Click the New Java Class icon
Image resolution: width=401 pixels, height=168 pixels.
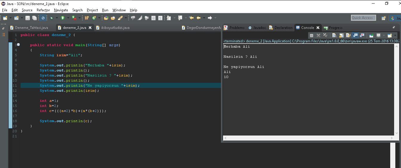pyautogui.click(x=94, y=18)
